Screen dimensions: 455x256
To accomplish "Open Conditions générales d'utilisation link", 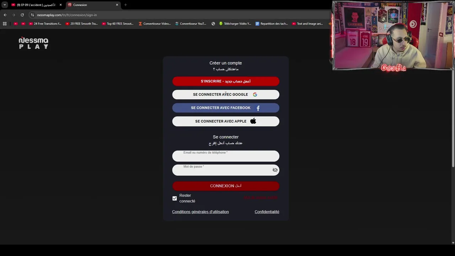I will tap(200, 212).
